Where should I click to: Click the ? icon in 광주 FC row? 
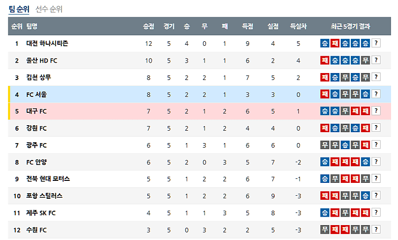(376, 145)
